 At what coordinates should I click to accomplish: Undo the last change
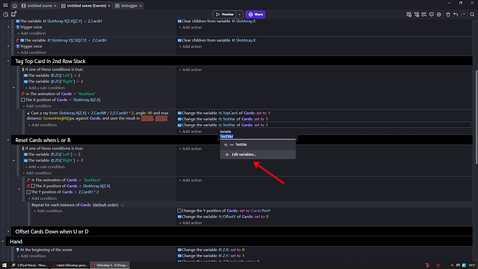(455, 15)
